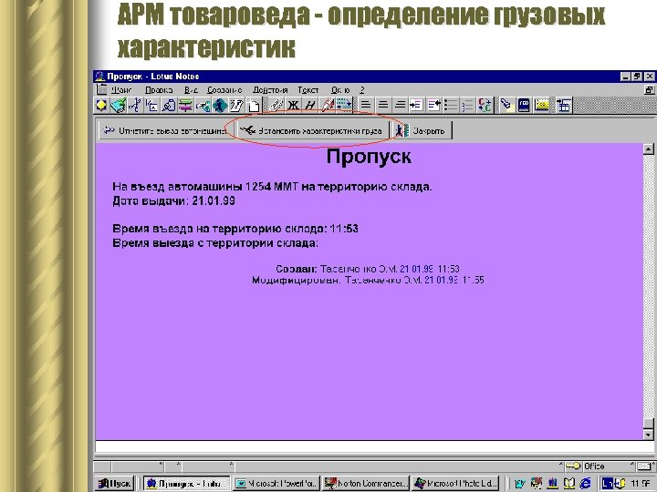Click the Пуск Start button
This screenshot has width=657, height=492.
tap(114, 484)
